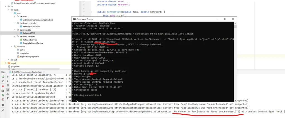Clear console with the trash icon
Viewport: 285px width, 118px height.
8,98
